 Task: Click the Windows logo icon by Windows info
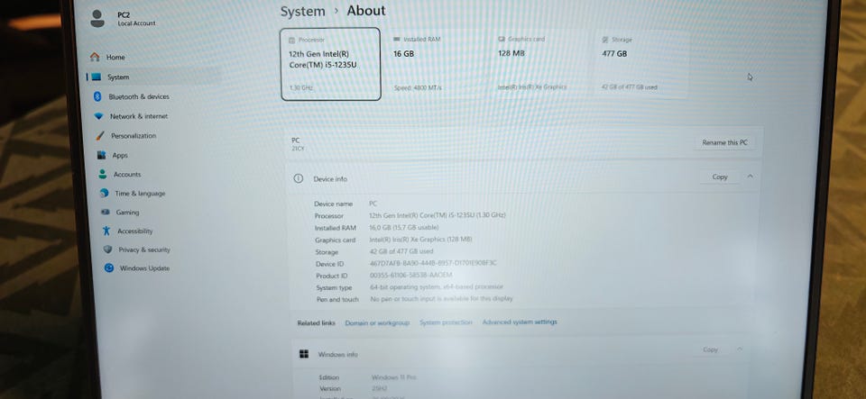[304, 354]
